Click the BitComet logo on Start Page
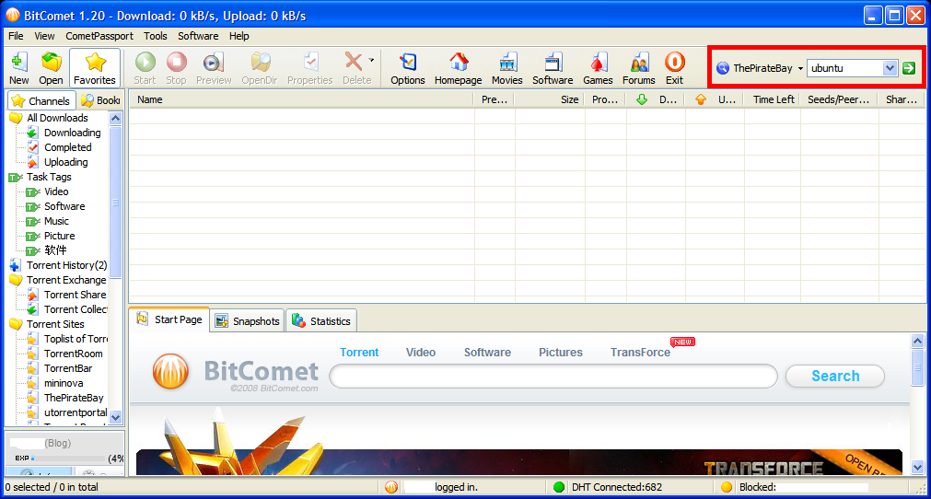 pyautogui.click(x=170, y=372)
